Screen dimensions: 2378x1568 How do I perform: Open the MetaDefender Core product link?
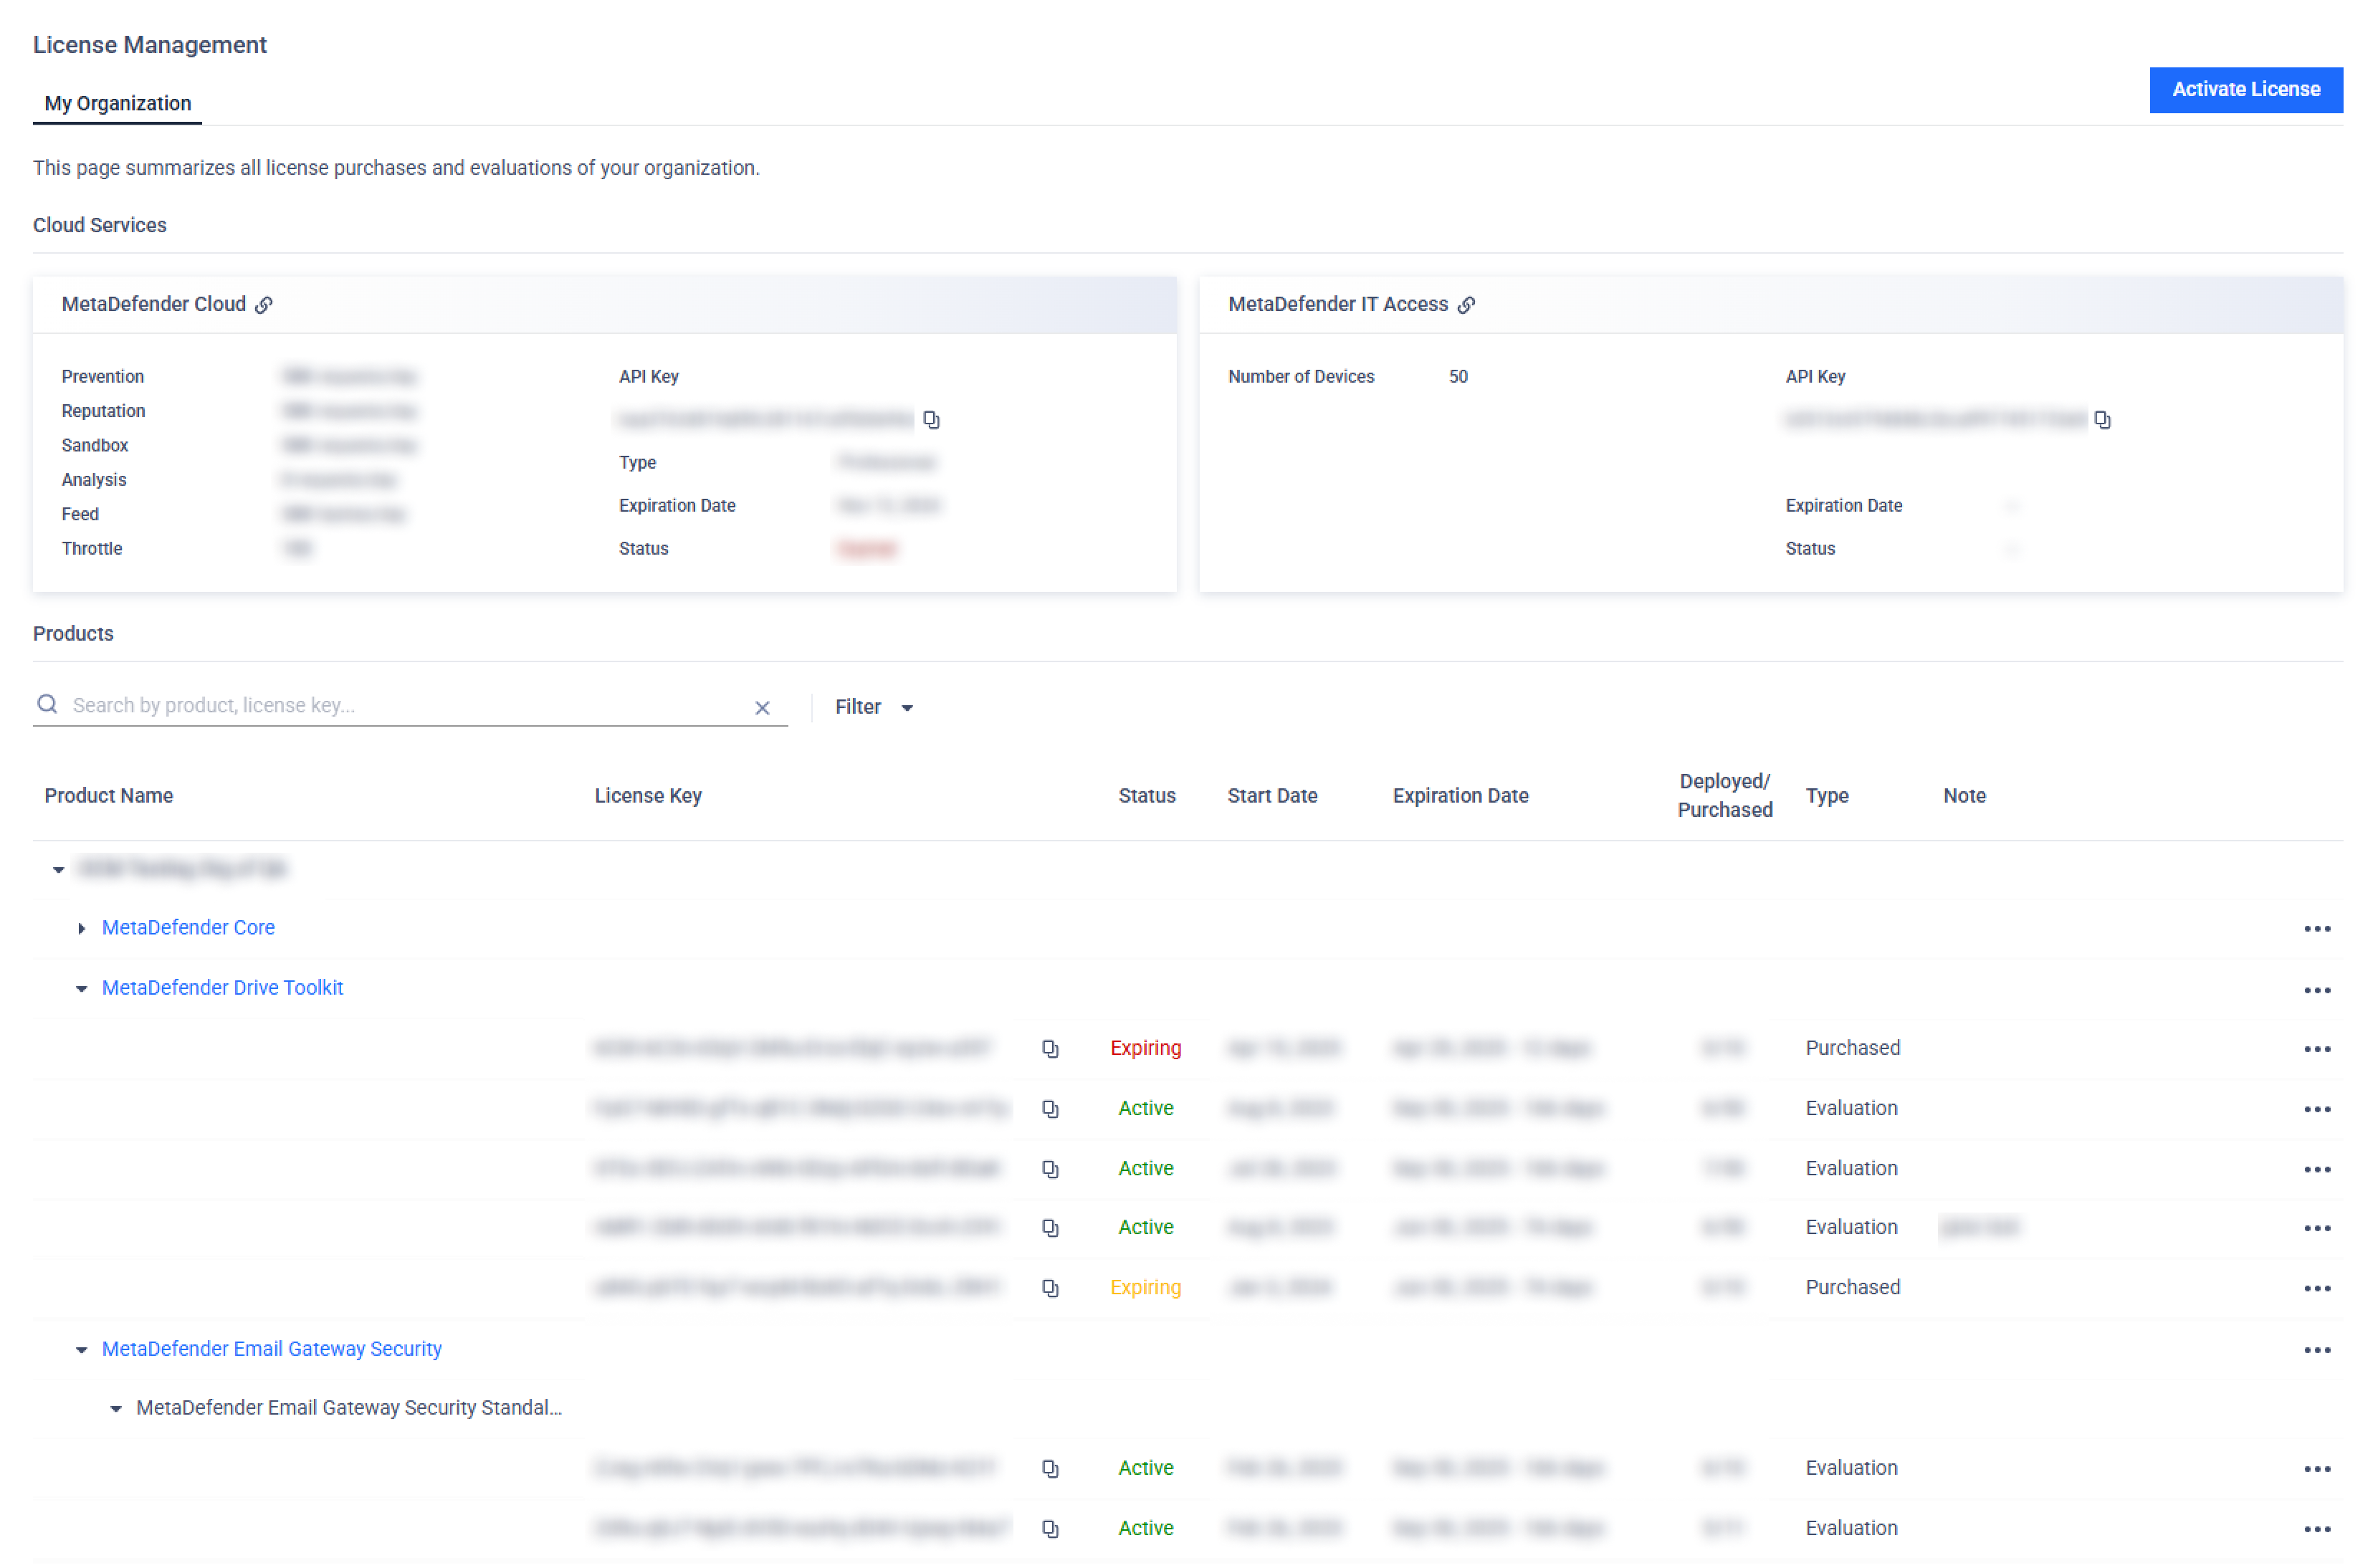pyautogui.click(x=188, y=927)
